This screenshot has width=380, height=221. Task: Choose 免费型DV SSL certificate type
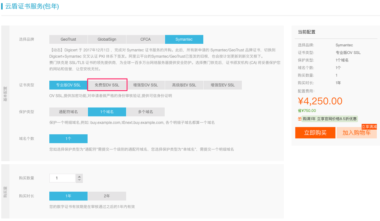107,85
